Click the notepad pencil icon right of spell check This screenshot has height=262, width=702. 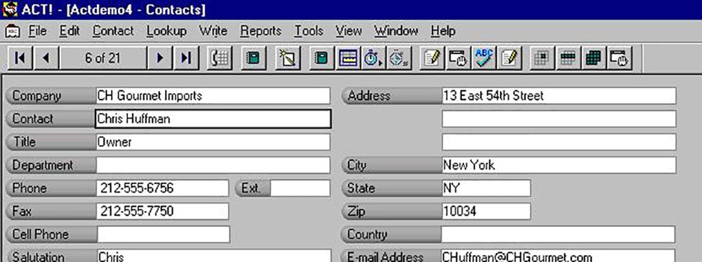tap(510, 58)
